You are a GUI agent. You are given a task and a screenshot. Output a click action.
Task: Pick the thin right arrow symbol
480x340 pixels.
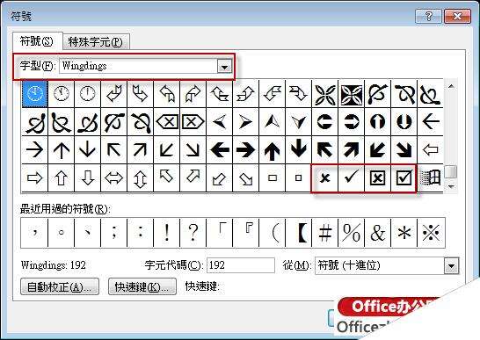35,150
